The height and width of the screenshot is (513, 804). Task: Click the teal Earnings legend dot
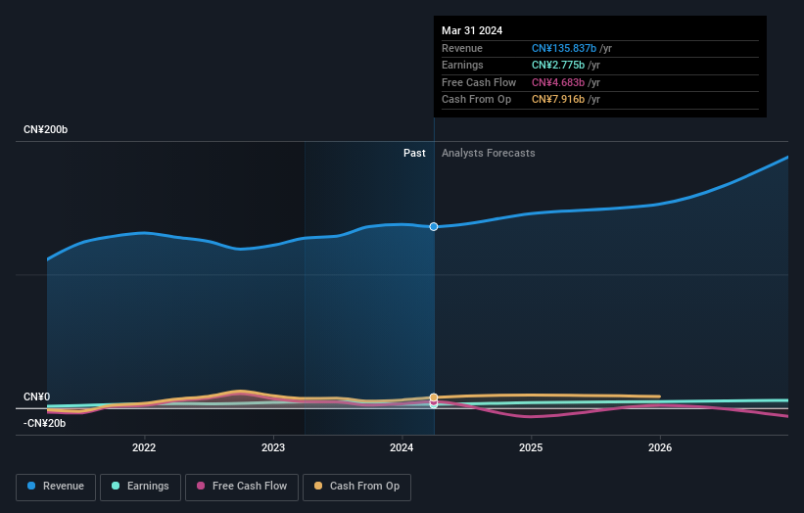click(116, 486)
